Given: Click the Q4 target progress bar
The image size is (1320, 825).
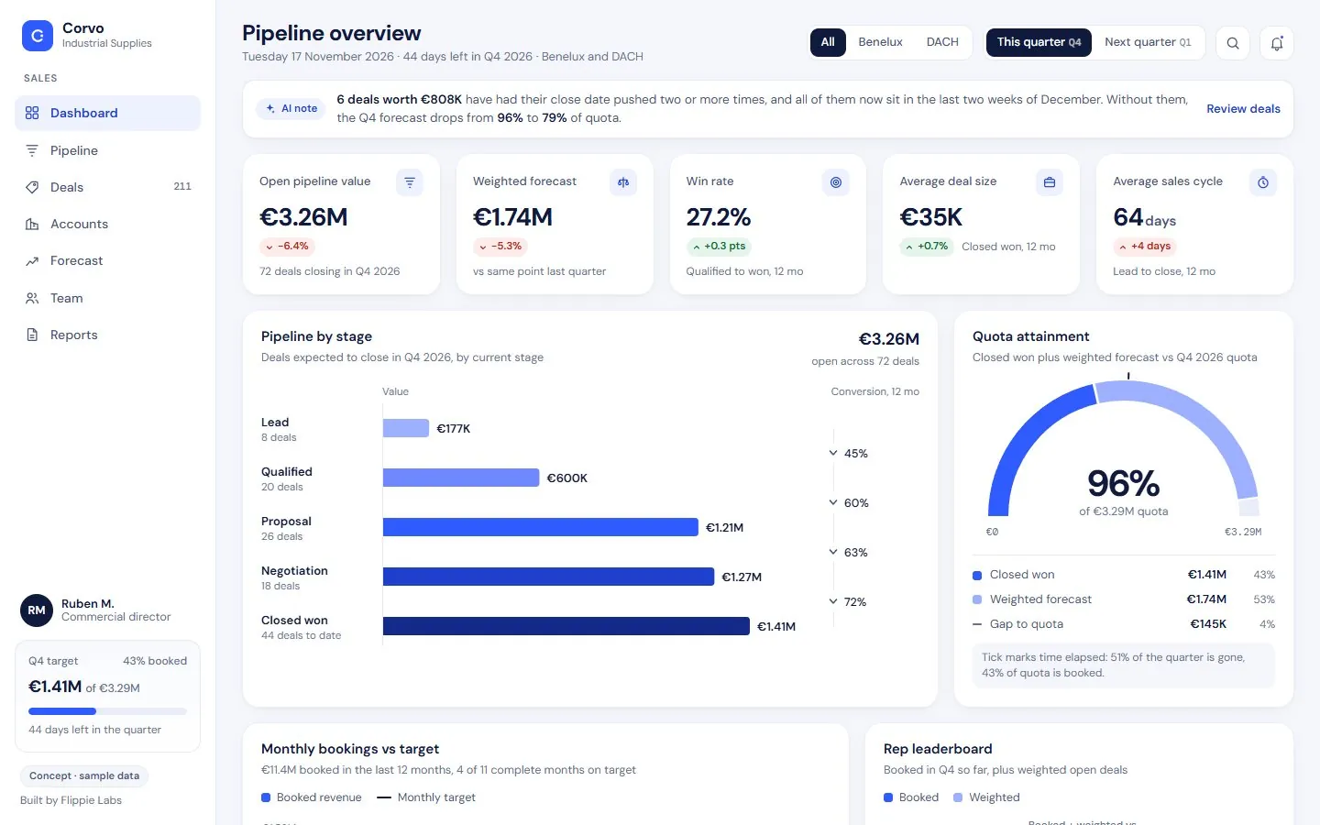Looking at the screenshot, I should [107, 711].
